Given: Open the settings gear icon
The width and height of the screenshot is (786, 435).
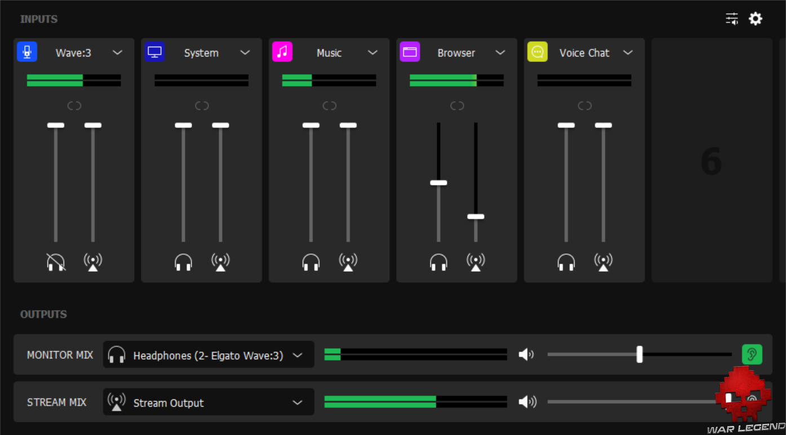Looking at the screenshot, I should [x=755, y=19].
